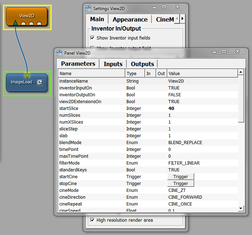
Task: Click the first round connector on View2D module
Action: coord(24,24)
